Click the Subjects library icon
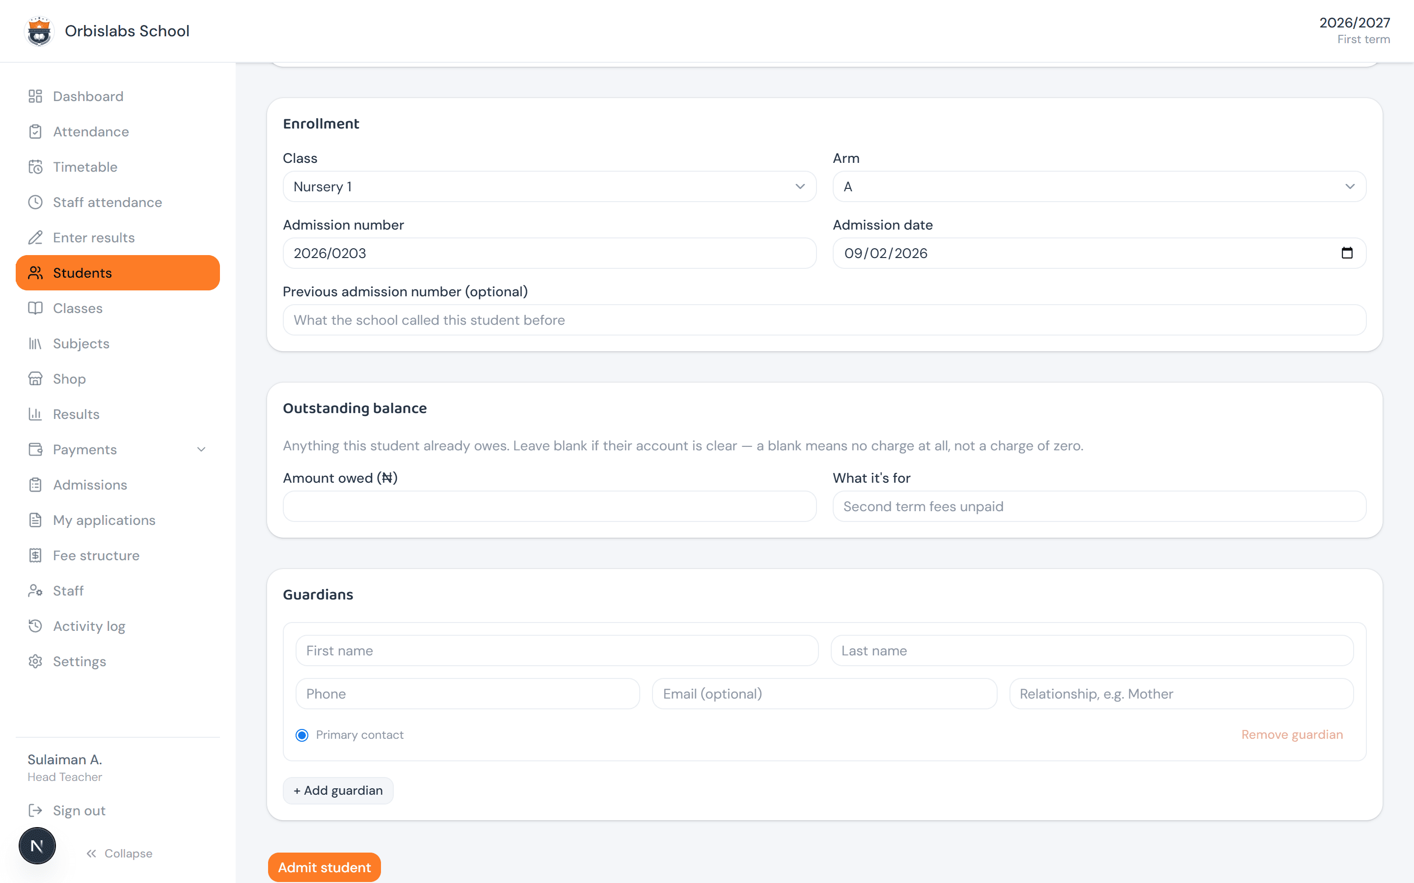Screen dimensions: 1414x883 pyautogui.click(x=35, y=343)
